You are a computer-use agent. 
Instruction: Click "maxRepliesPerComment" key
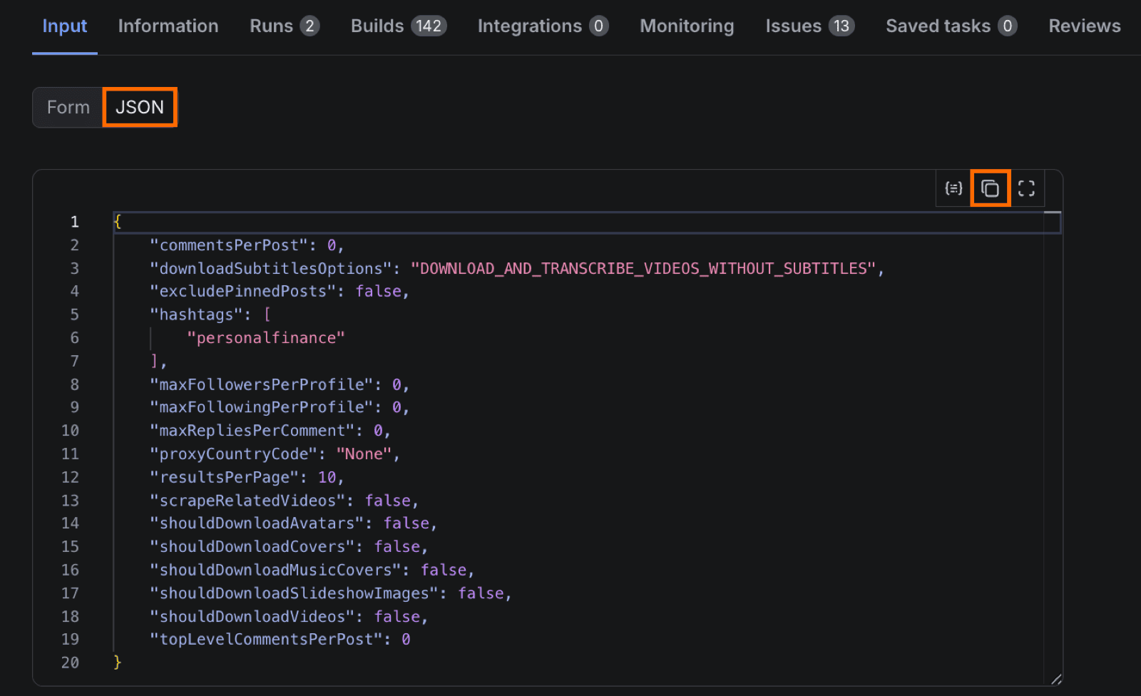coord(252,431)
